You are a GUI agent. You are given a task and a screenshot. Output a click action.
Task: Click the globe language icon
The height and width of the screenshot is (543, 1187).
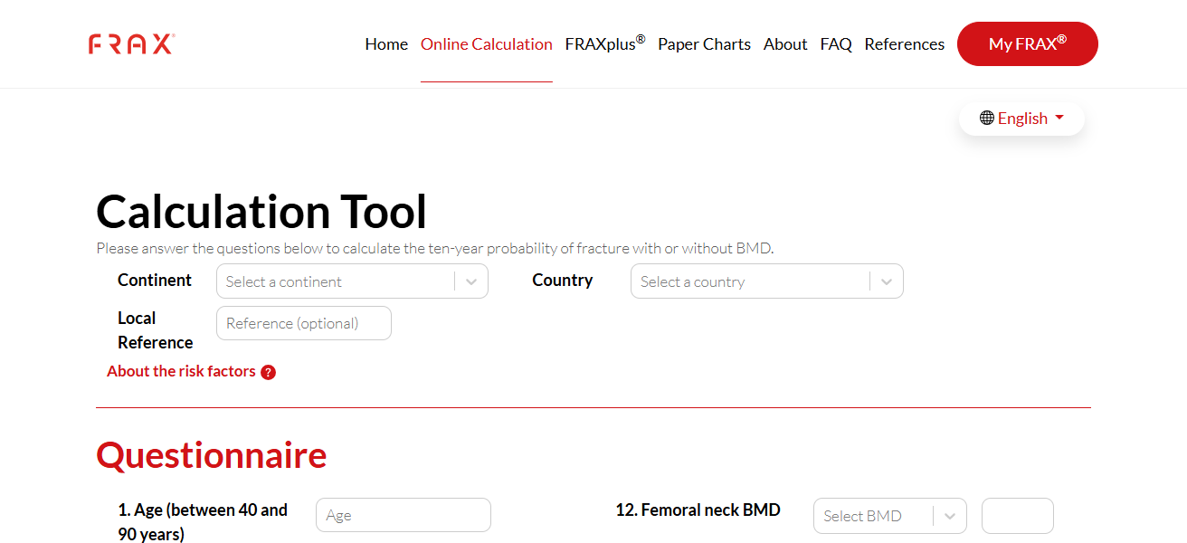point(986,119)
